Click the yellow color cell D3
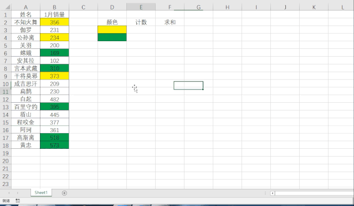 pyautogui.click(x=112, y=29)
